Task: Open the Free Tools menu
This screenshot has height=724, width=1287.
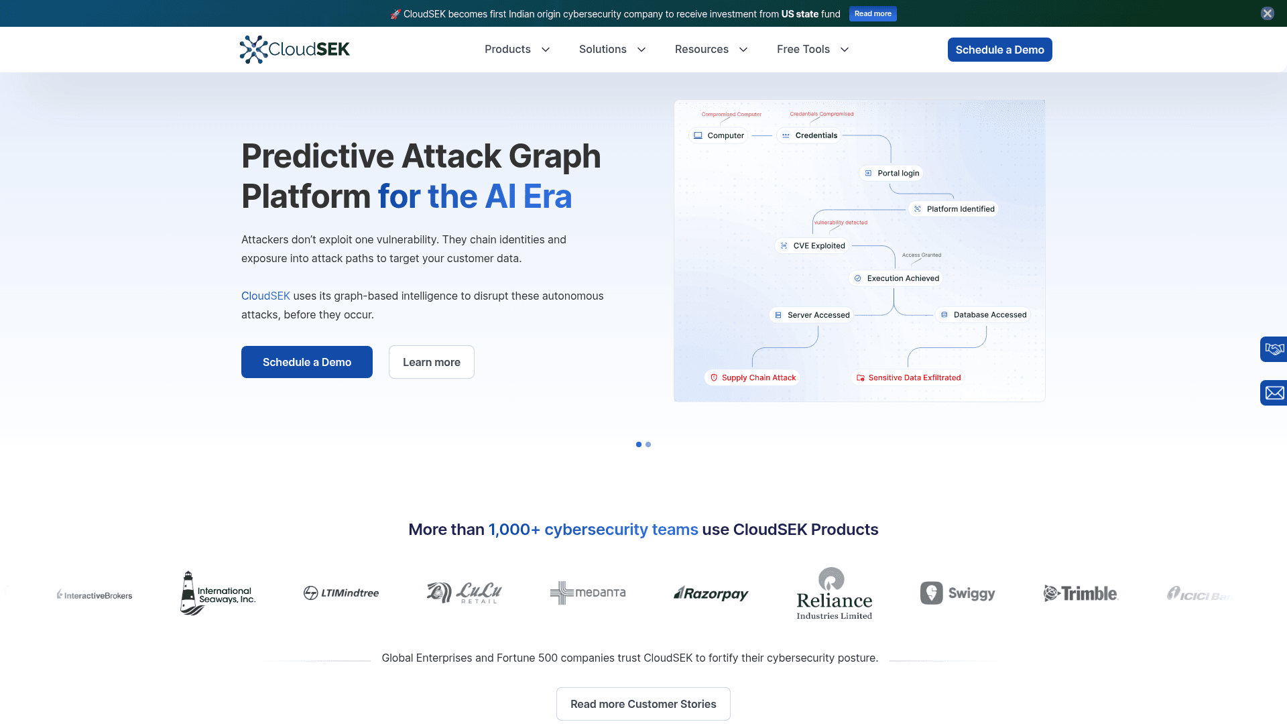Action: pyautogui.click(x=803, y=50)
